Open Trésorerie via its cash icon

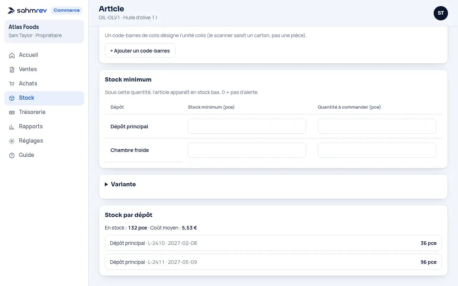[x=12, y=112]
